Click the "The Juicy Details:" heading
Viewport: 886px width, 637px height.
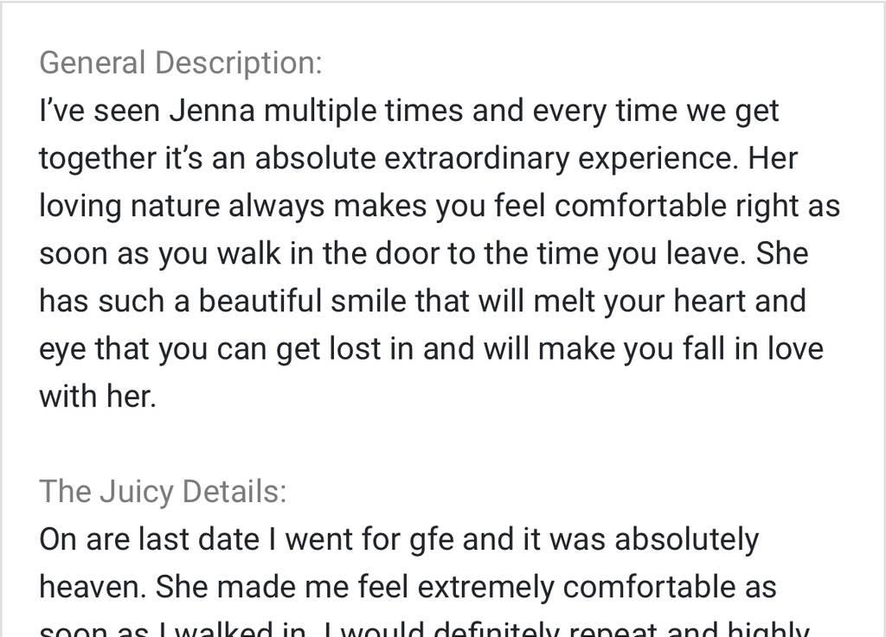163,491
